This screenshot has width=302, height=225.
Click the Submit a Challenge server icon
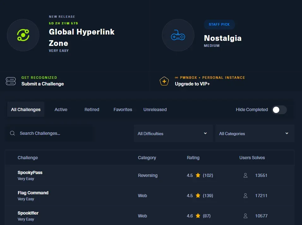11,81
